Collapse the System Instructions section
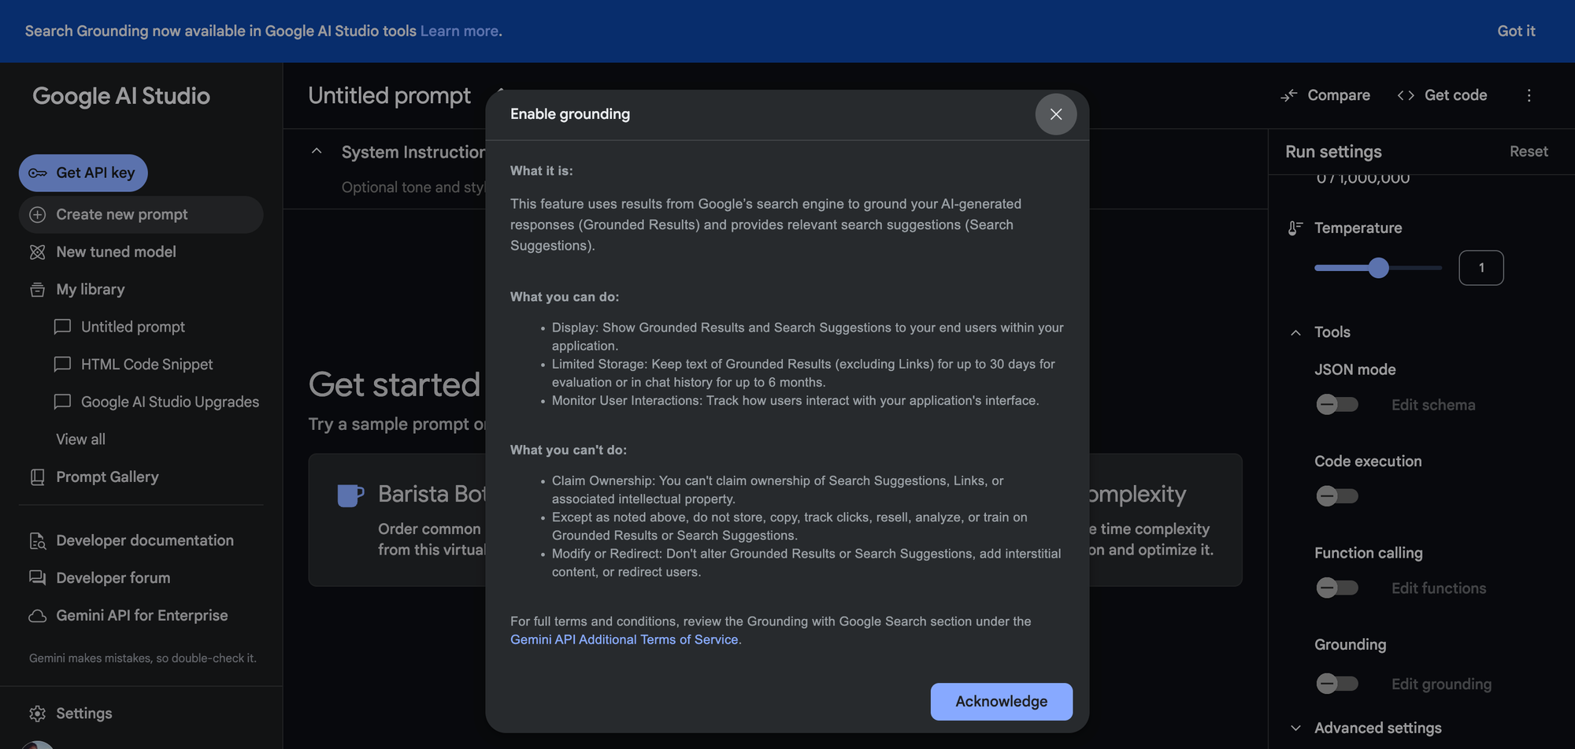Image resolution: width=1575 pixels, height=749 pixels. point(317,151)
